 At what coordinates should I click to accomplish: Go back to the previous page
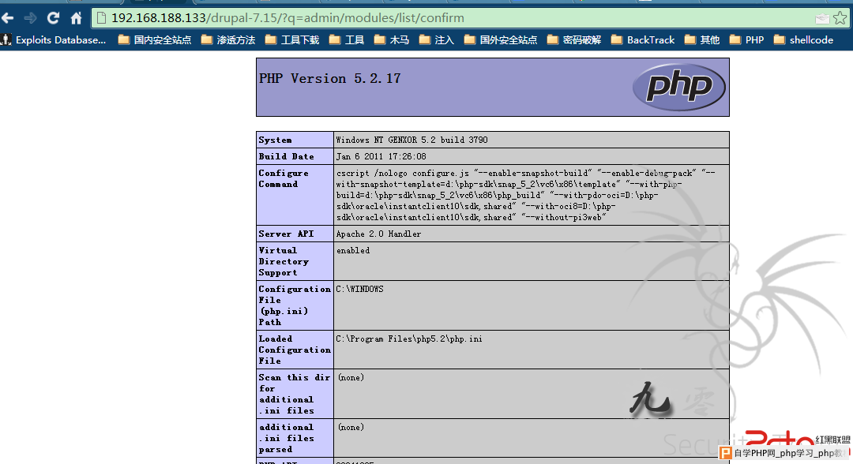pyautogui.click(x=8, y=18)
